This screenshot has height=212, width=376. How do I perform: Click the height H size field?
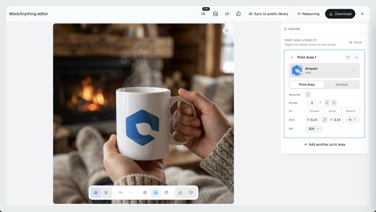click(336, 120)
